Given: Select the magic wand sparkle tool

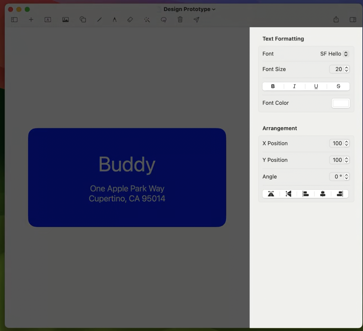Looking at the screenshot, I should click(147, 20).
